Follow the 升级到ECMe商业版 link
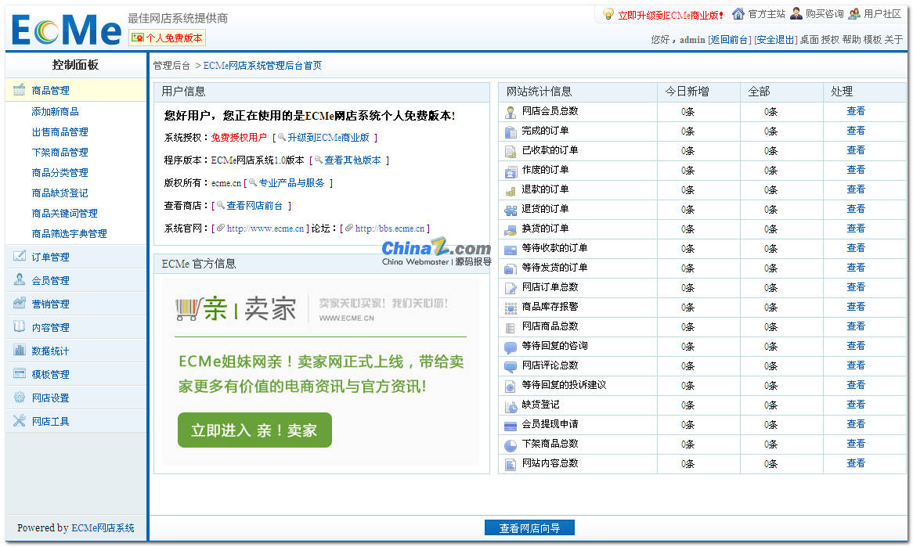 pyautogui.click(x=328, y=137)
